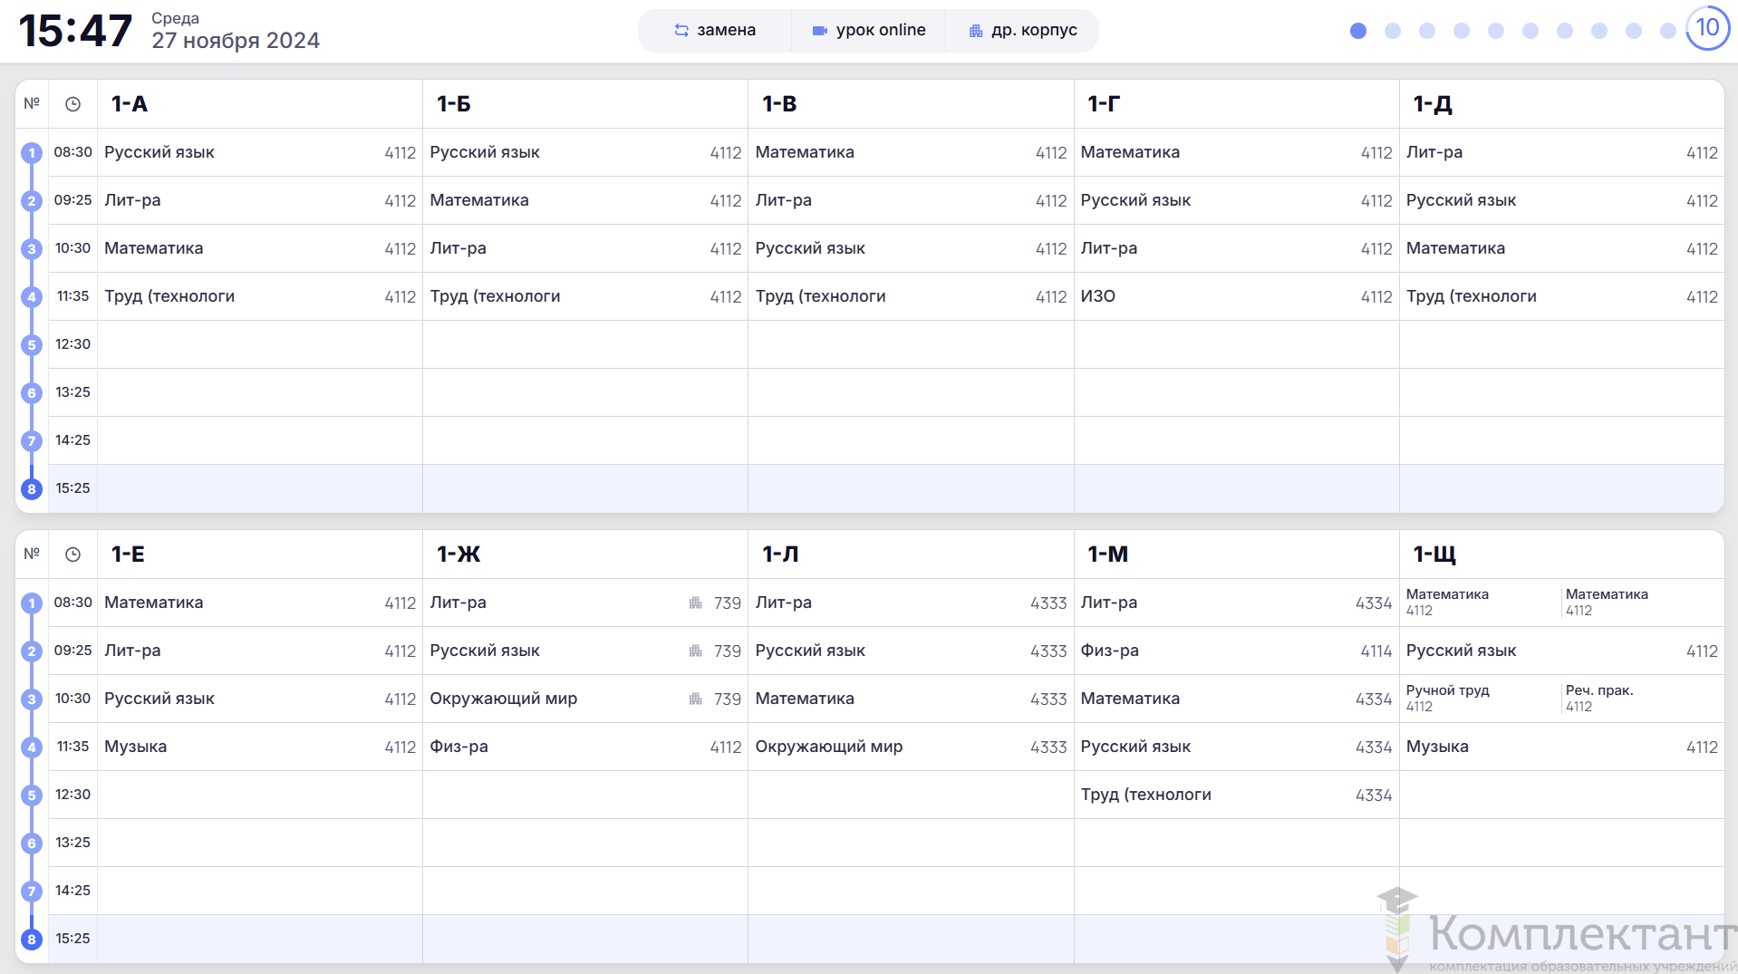
Task: Click the circled page counter 10
Action: point(1707,28)
